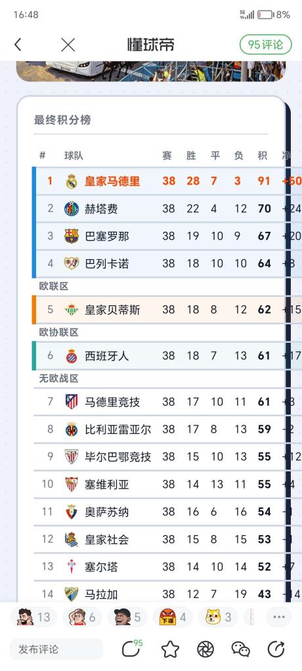Tap the comment bubble icon with 95

132,648
